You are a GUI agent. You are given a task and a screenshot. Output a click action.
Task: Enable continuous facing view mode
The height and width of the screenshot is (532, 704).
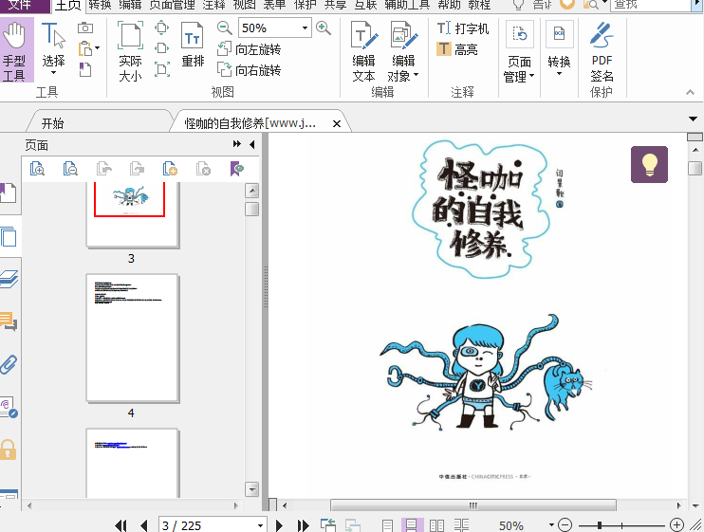pyautogui.click(x=461, y=525)
